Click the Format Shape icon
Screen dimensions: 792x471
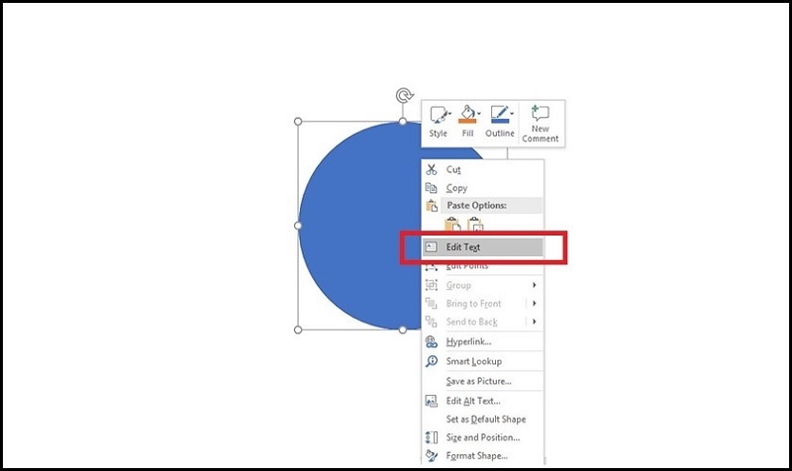[x=431, y=456]
